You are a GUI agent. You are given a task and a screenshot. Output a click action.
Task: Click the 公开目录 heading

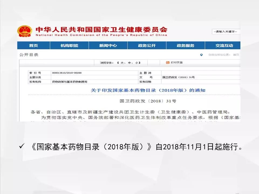29,55
